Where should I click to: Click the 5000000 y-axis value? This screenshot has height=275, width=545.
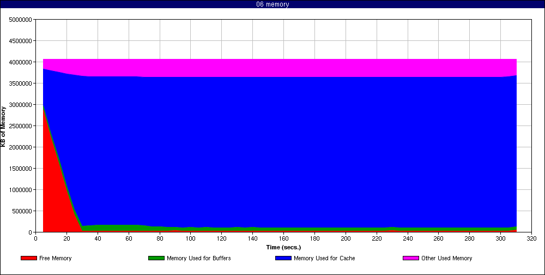pyautogui.click(x=22, y=20)
